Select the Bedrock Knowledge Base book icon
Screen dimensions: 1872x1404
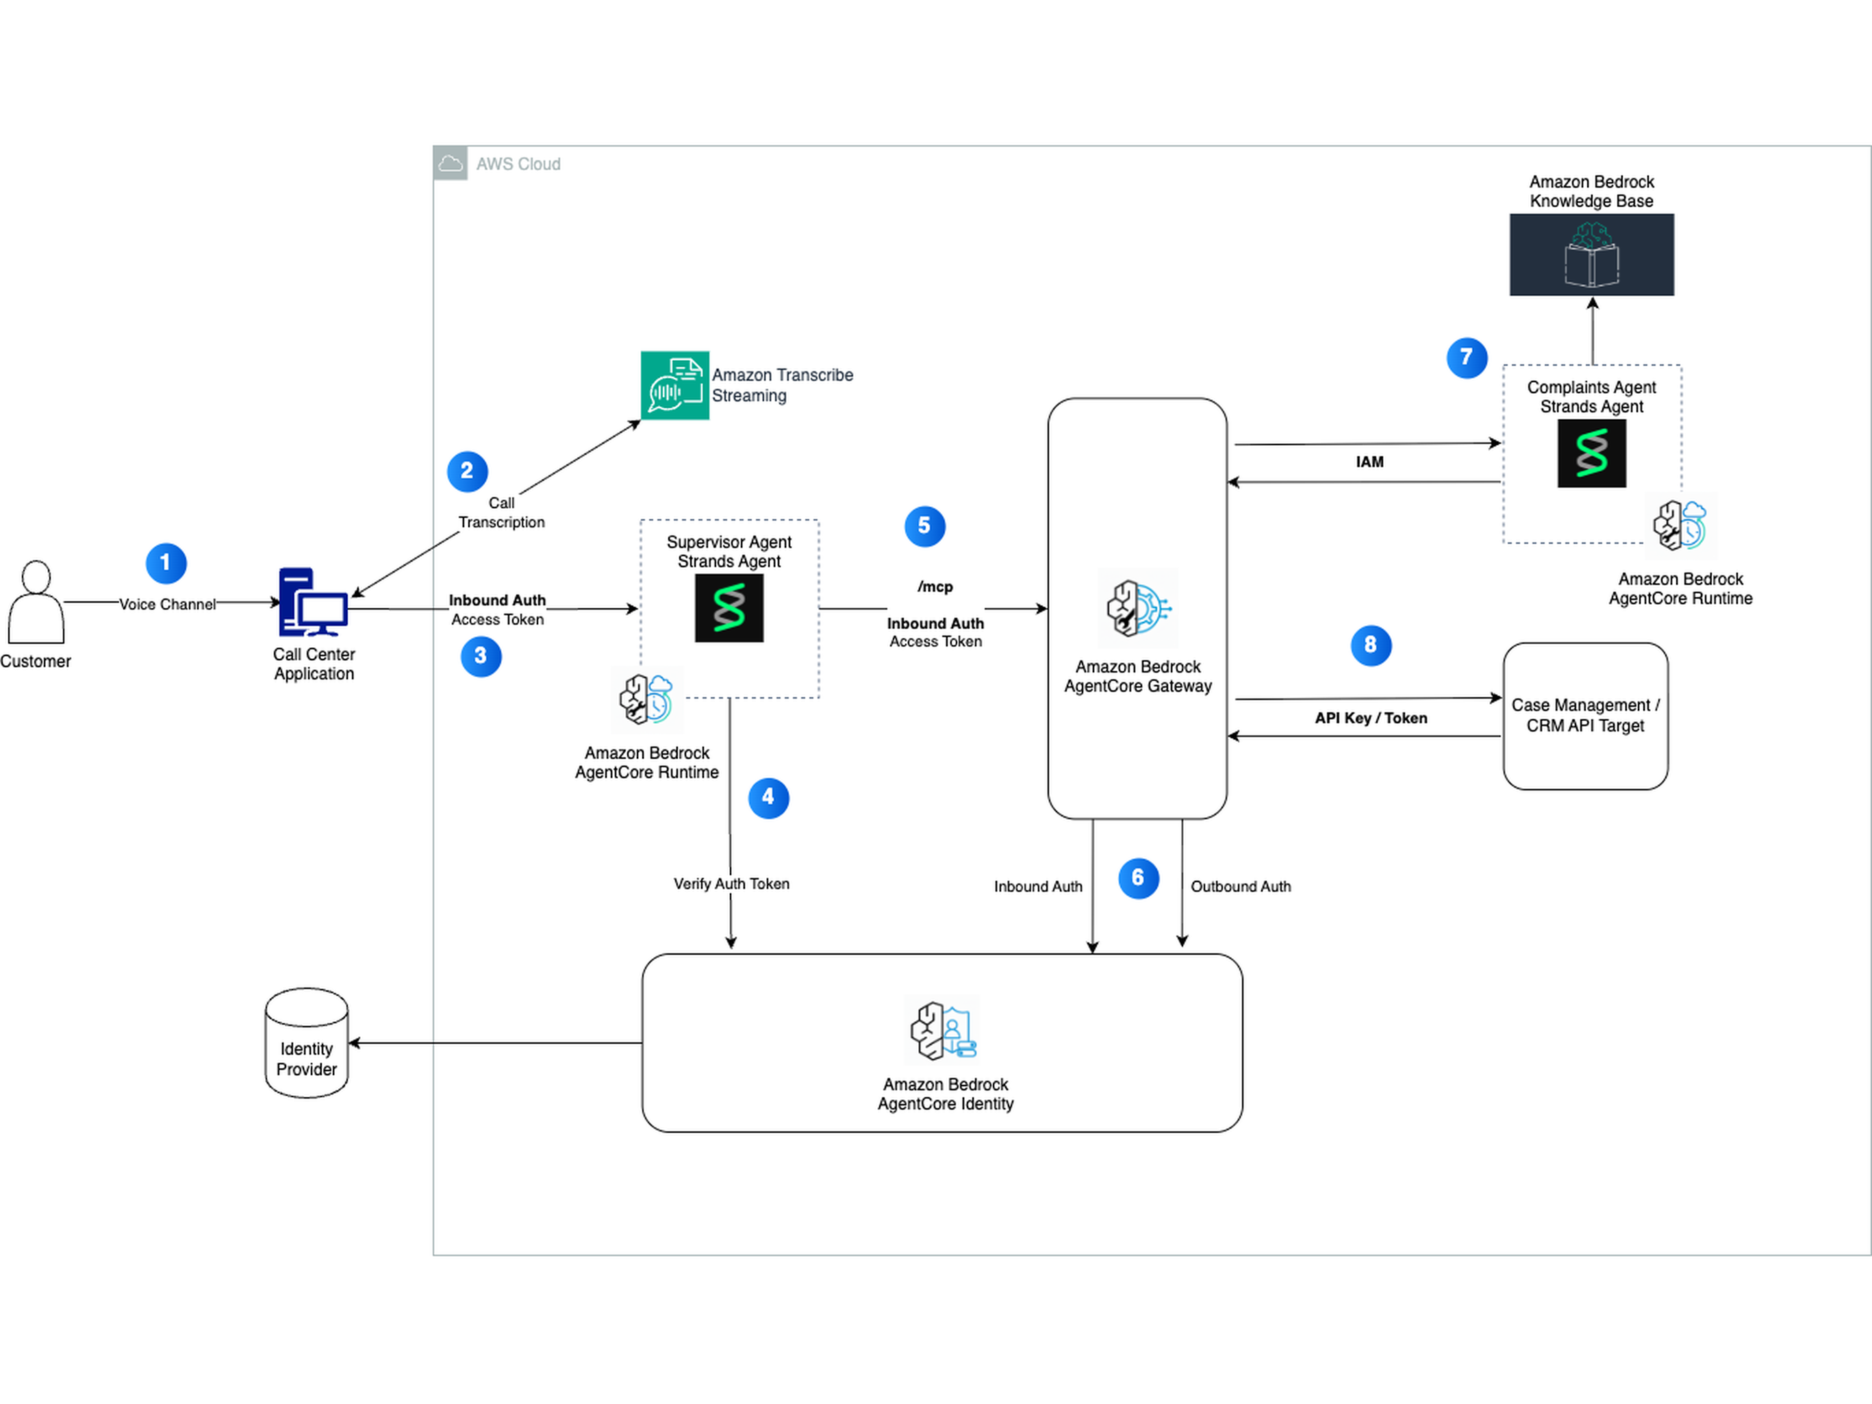click(1591, 255)
